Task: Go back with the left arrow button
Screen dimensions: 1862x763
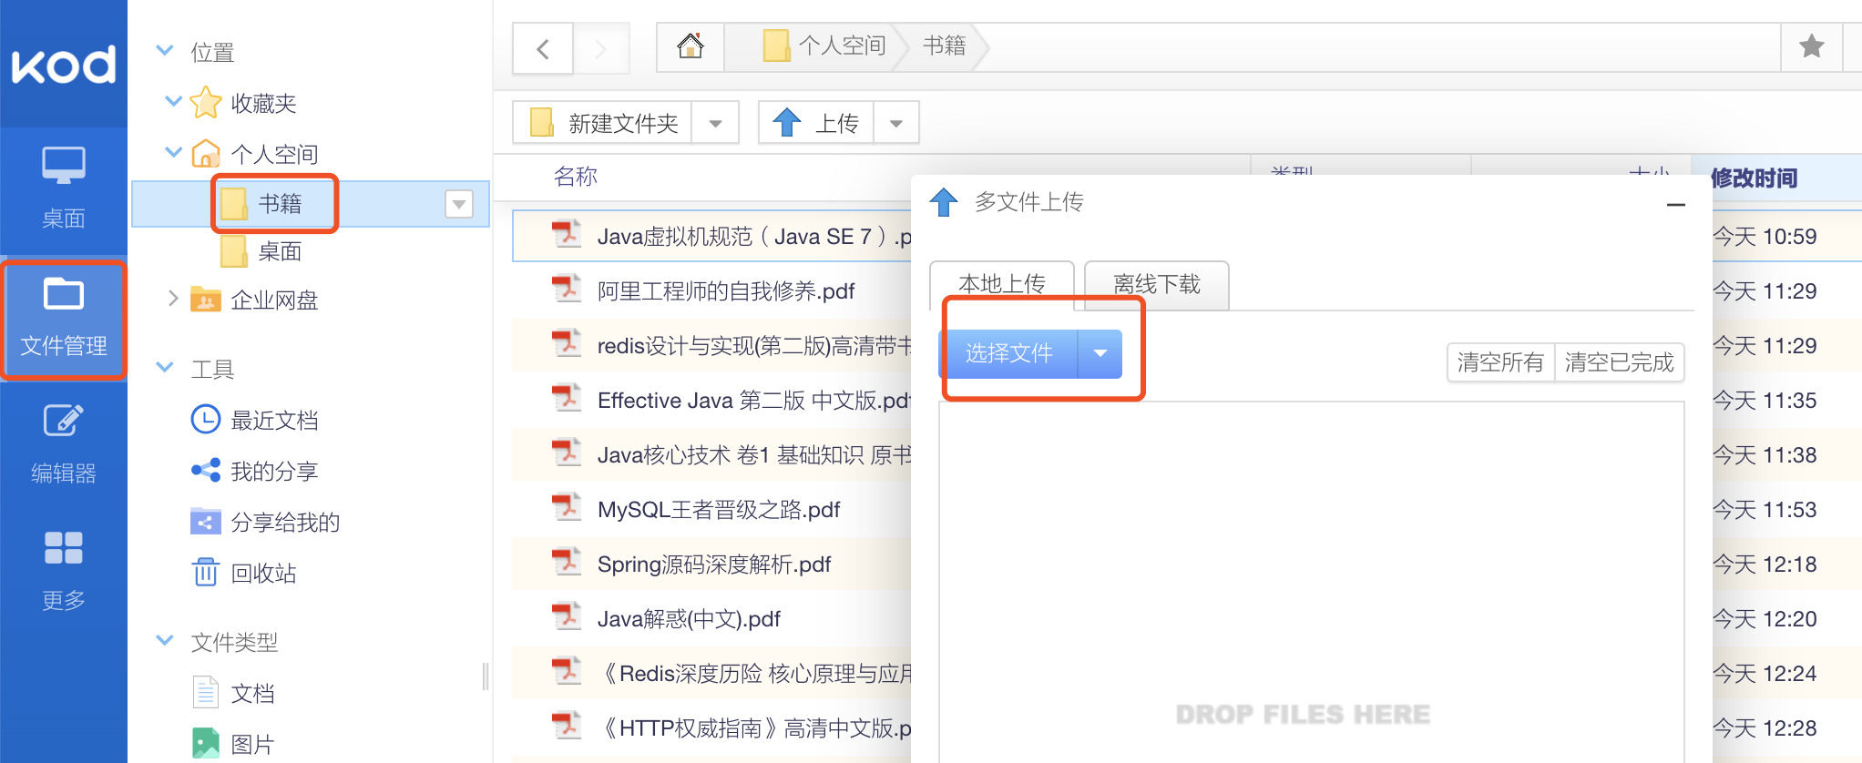Action: pyautogui.click(x=543, y=48)
